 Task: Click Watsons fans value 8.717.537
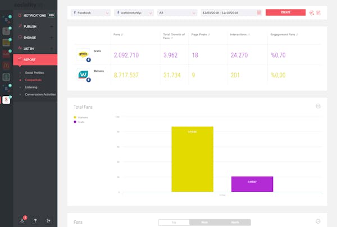(126, 75)
